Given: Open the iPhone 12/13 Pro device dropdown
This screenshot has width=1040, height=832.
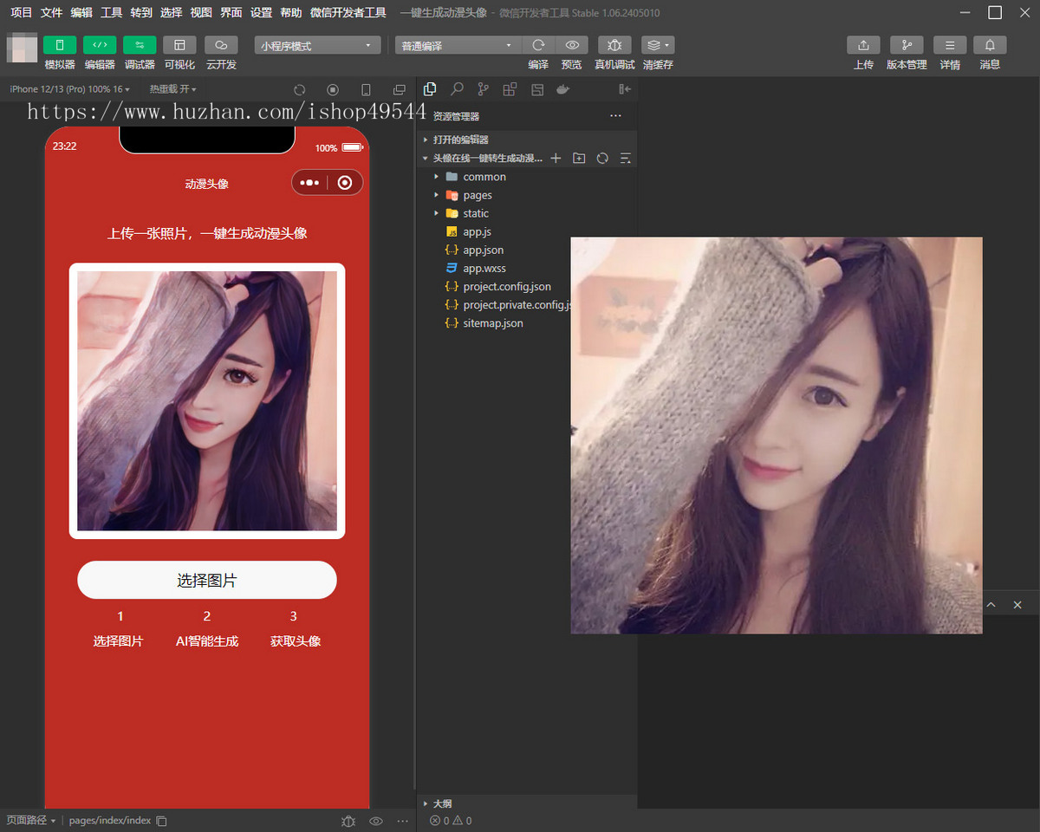Looking at the screenshot, I should point(69,89).
